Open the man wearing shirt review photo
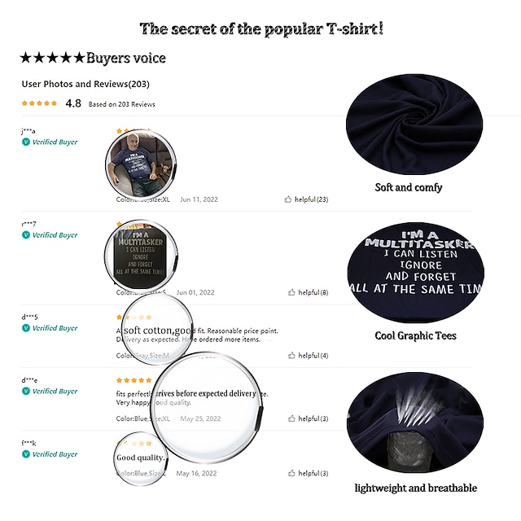 [x=141, y=164]
